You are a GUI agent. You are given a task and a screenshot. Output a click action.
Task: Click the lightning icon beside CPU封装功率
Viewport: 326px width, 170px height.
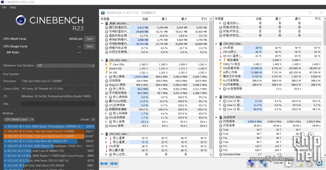pyautogui.click(x=220, y=68)
